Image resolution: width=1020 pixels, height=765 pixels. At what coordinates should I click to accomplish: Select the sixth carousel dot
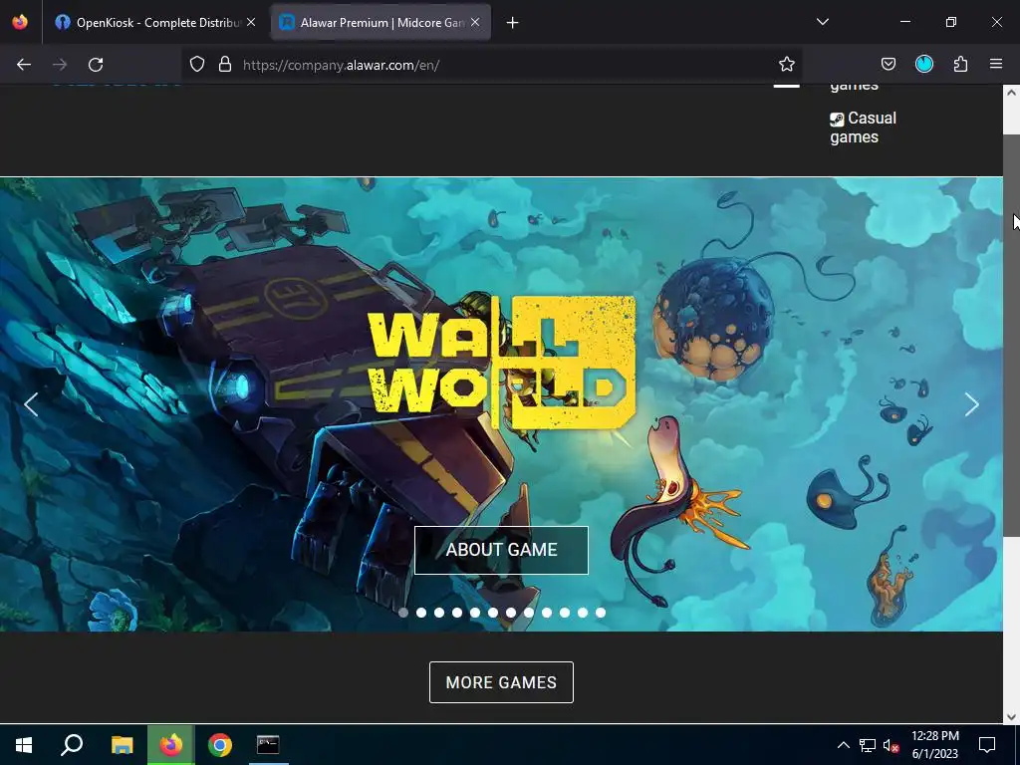point(493,613)
